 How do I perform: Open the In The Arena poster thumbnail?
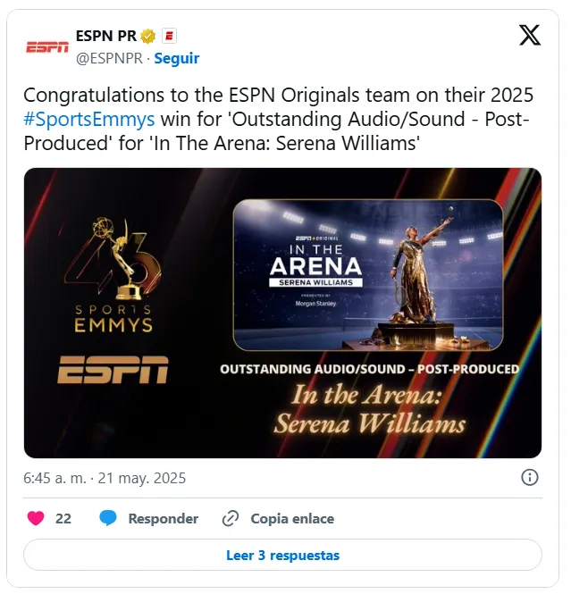tap(368, 275)
